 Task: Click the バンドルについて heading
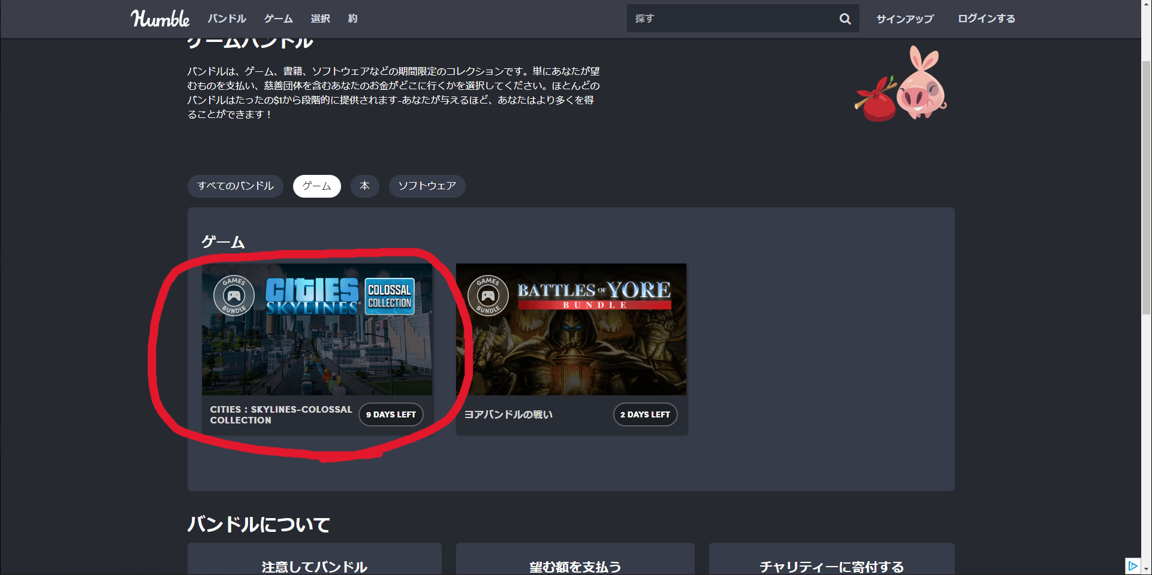(x=259, y=525)
